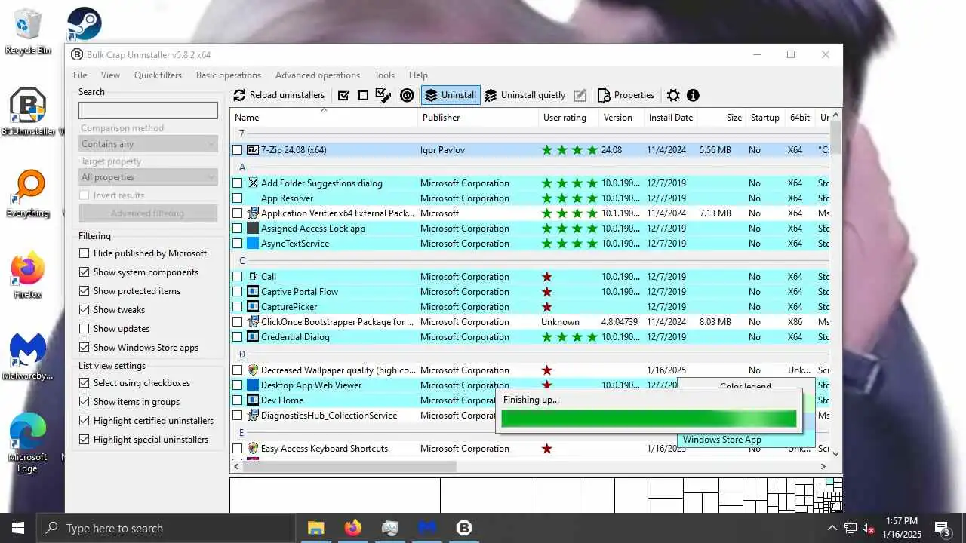The image size is (966, 543).
Task: Click the Windows Start button
Action: (18, 528)
